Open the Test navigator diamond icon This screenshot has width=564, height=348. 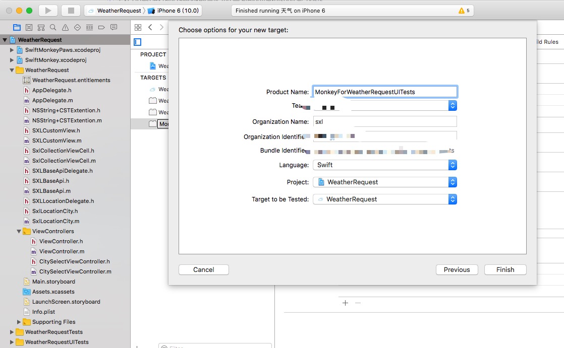click(77, 27)
